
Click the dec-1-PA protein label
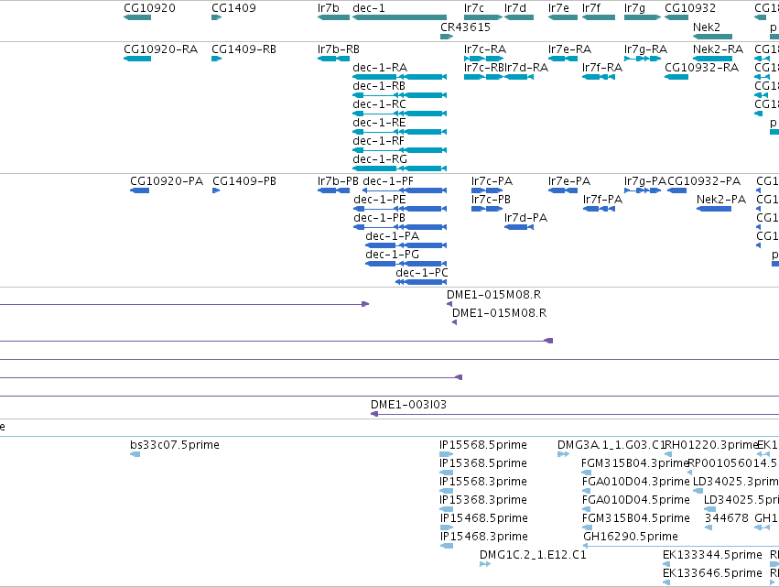point(392,236)
